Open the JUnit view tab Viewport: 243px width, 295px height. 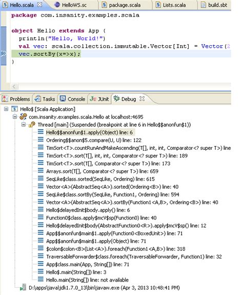tap(99, 99)
